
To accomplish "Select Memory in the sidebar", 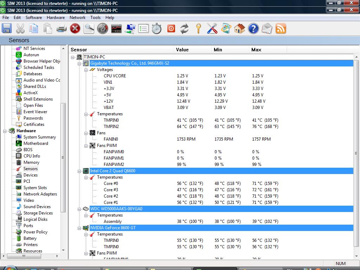I will 31,162.
